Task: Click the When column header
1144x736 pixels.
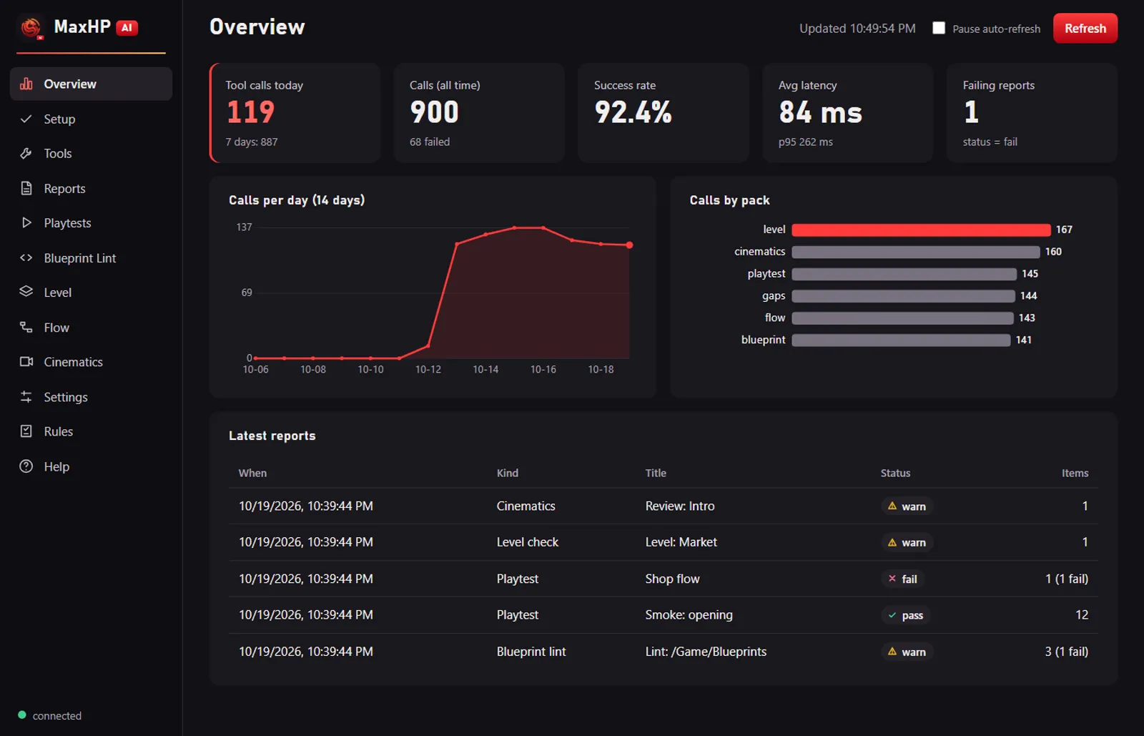Action: click(252, 473)
